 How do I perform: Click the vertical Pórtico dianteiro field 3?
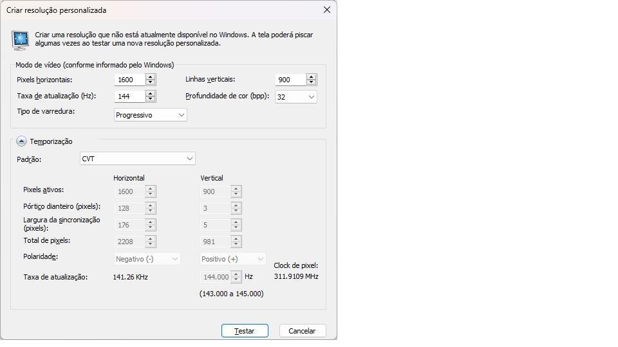(x=215, y=208)
